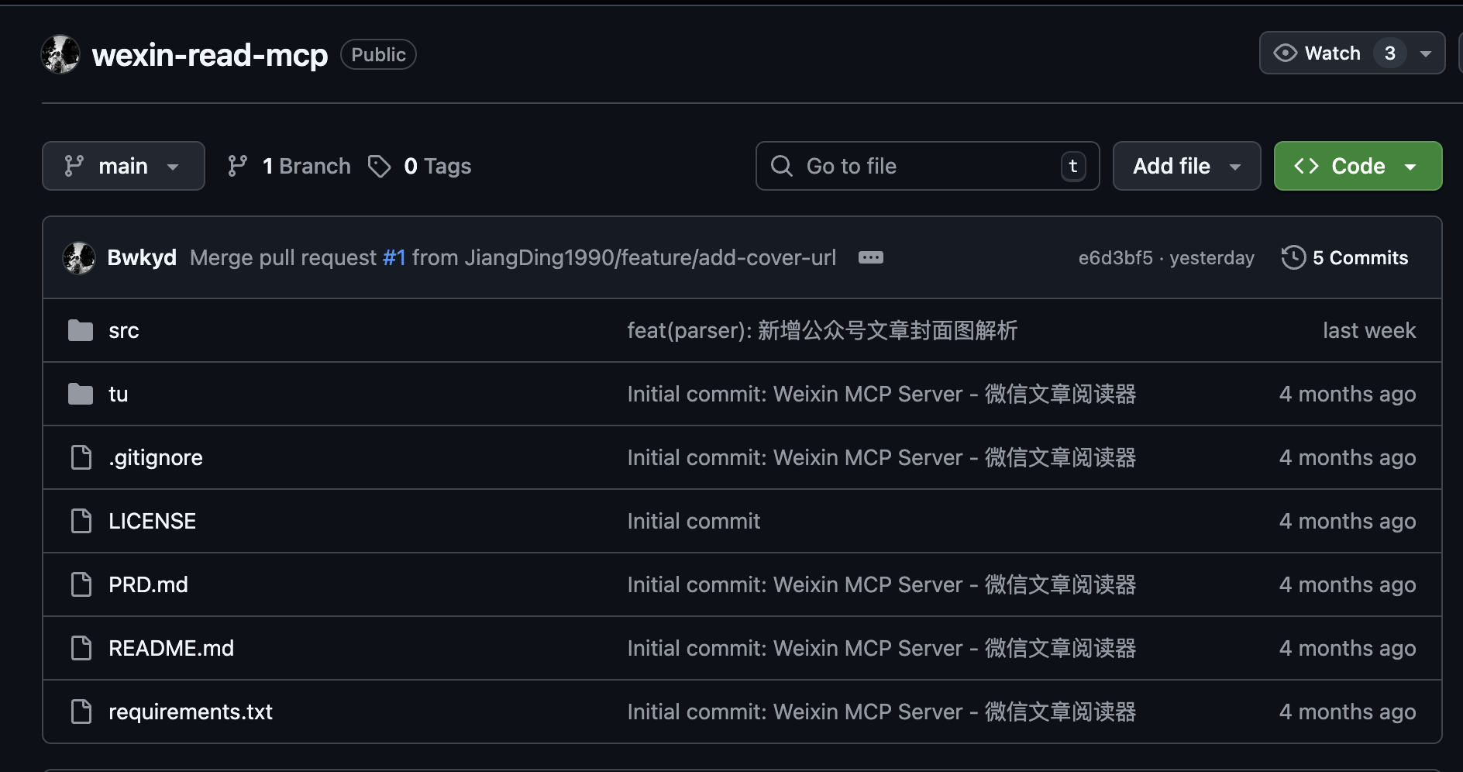
Task: Click the merge commit message text
Action: (x=513, y=257)
